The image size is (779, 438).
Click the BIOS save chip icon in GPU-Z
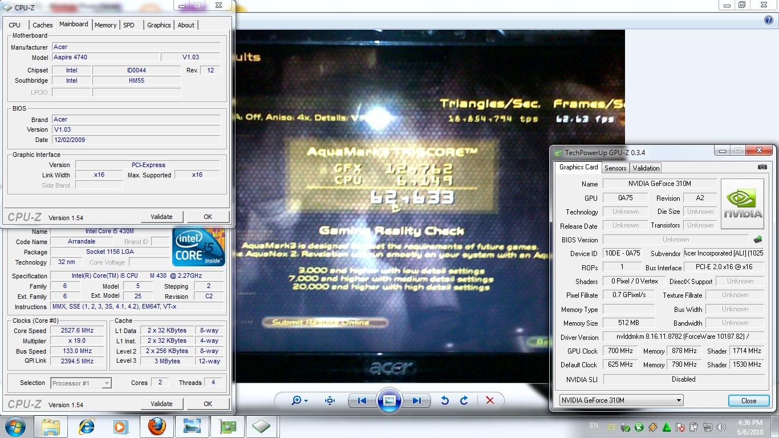[x=758, y=240]
